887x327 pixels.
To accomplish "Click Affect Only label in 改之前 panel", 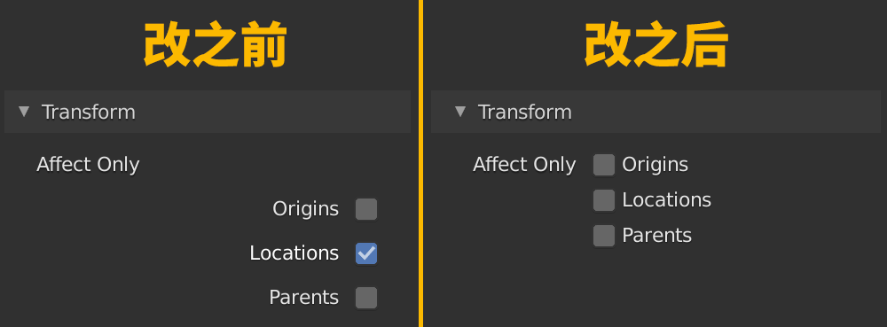I will point(88,164).
